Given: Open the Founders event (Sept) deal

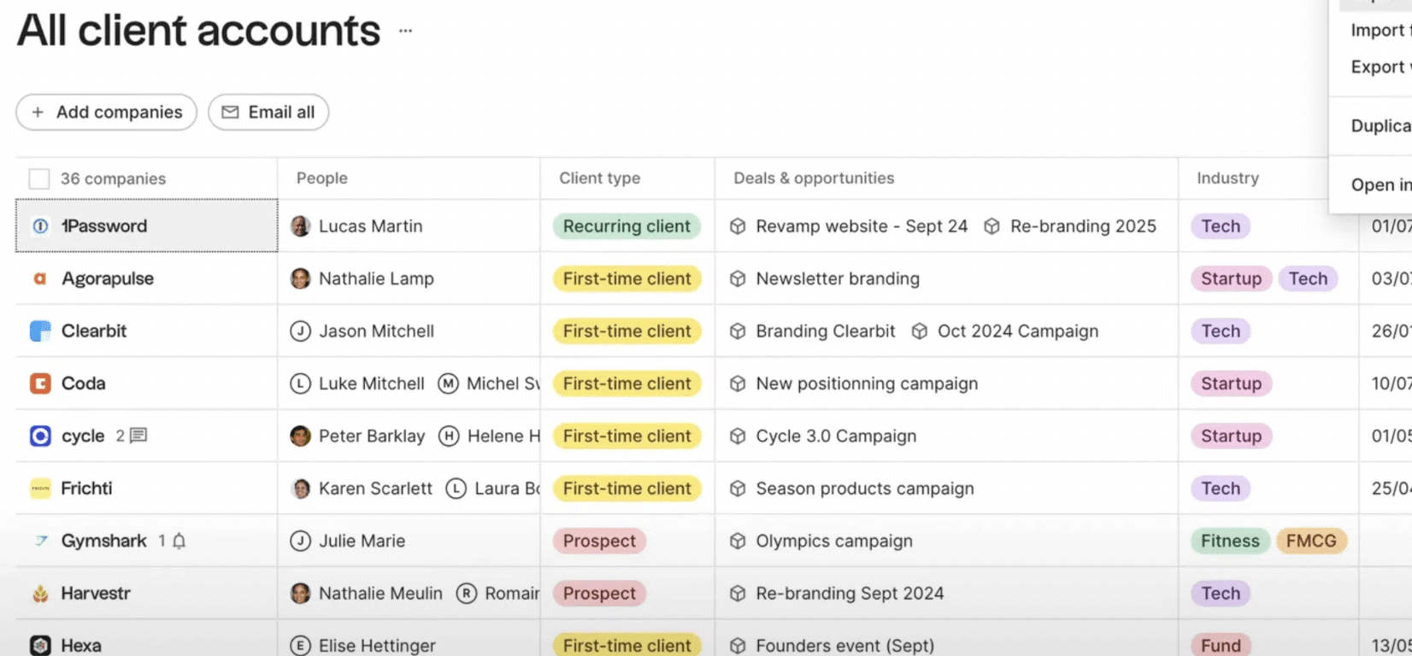Looking at the screenshot, I should (844, 646).
